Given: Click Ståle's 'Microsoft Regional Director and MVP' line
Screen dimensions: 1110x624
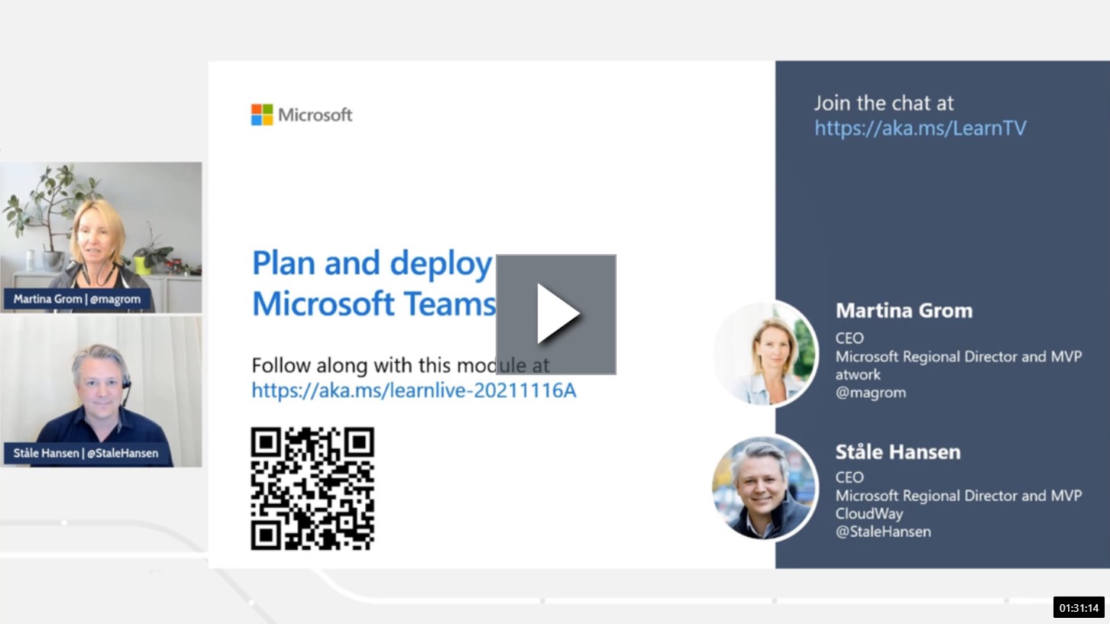Looking at the screenshot, I should 959,496.
